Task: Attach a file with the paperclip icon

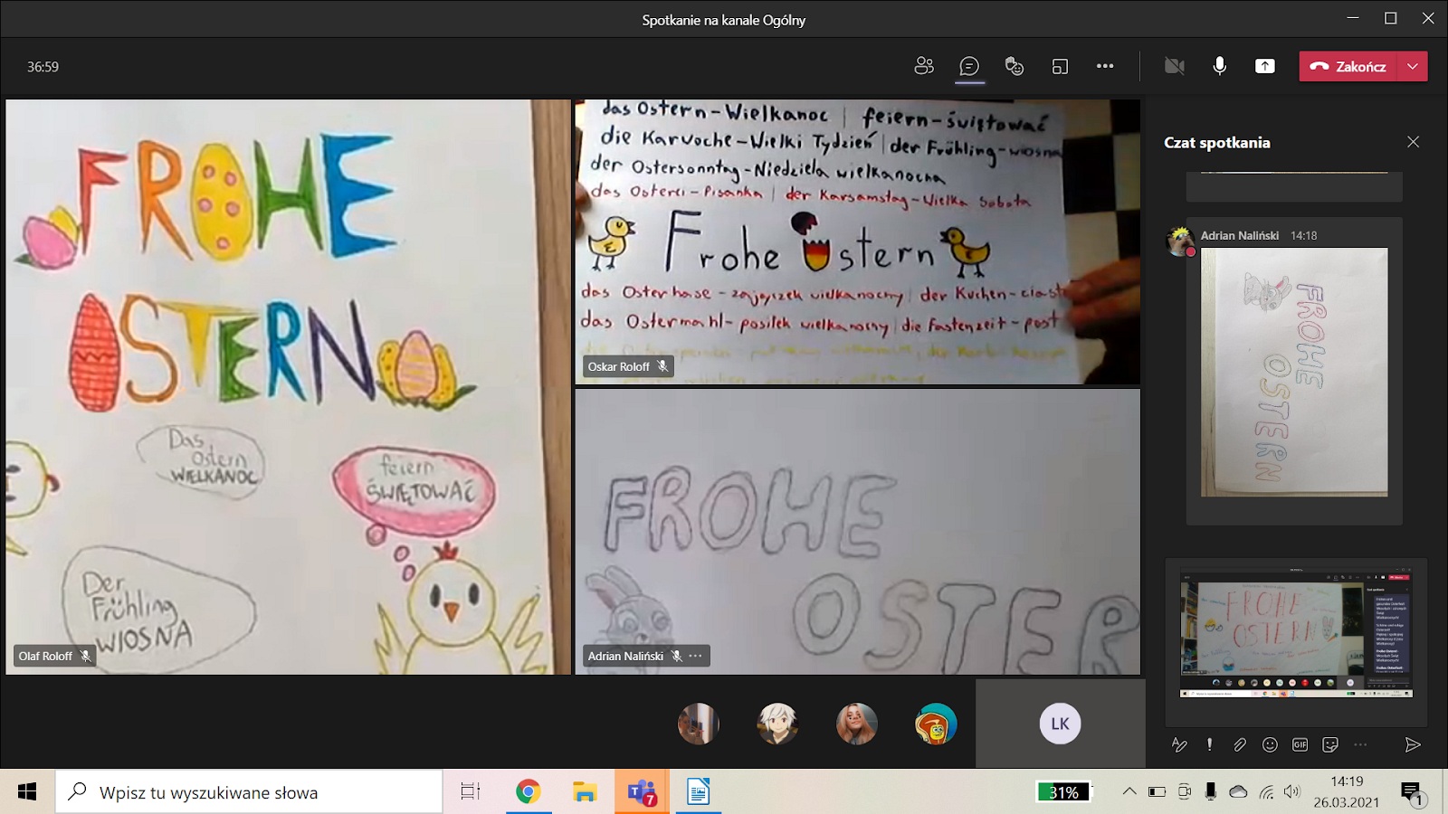Action: tap(1239, 744)
